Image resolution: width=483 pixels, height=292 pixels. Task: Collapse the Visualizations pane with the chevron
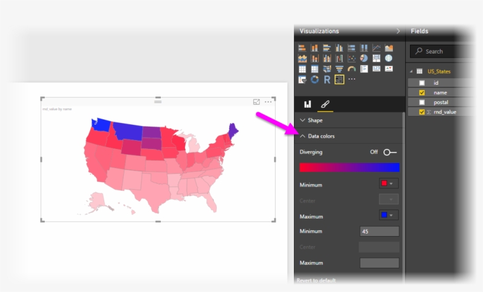pyautogui.click(x=398, y=31)
